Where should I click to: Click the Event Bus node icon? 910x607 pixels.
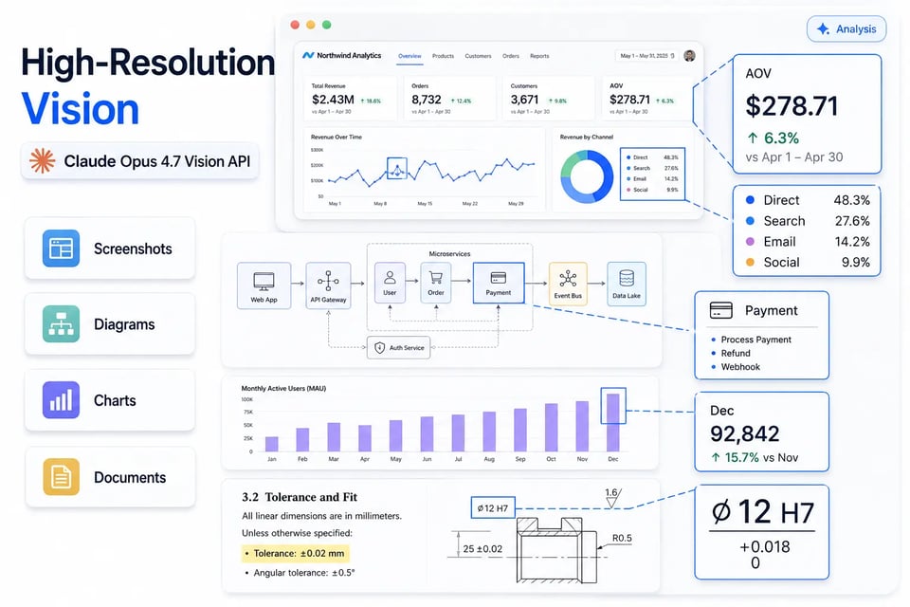tap(568, 279)
